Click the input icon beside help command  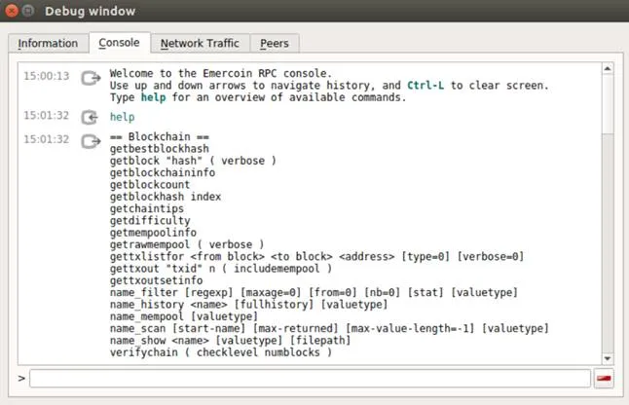tap(90, 117)
